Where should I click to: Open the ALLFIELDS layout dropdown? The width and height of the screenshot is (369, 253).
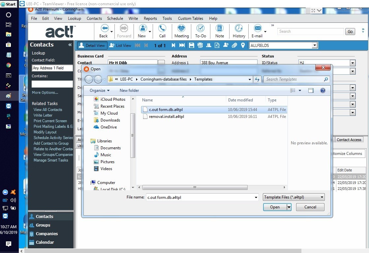click(315, 46)
